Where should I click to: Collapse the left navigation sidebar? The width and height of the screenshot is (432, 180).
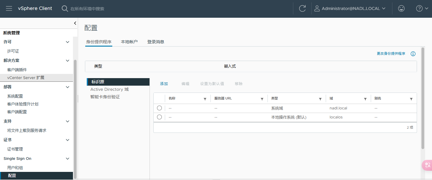75,23
